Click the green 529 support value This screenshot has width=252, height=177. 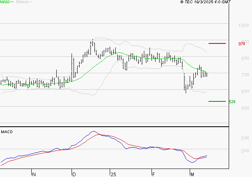(x=232, y=102)
